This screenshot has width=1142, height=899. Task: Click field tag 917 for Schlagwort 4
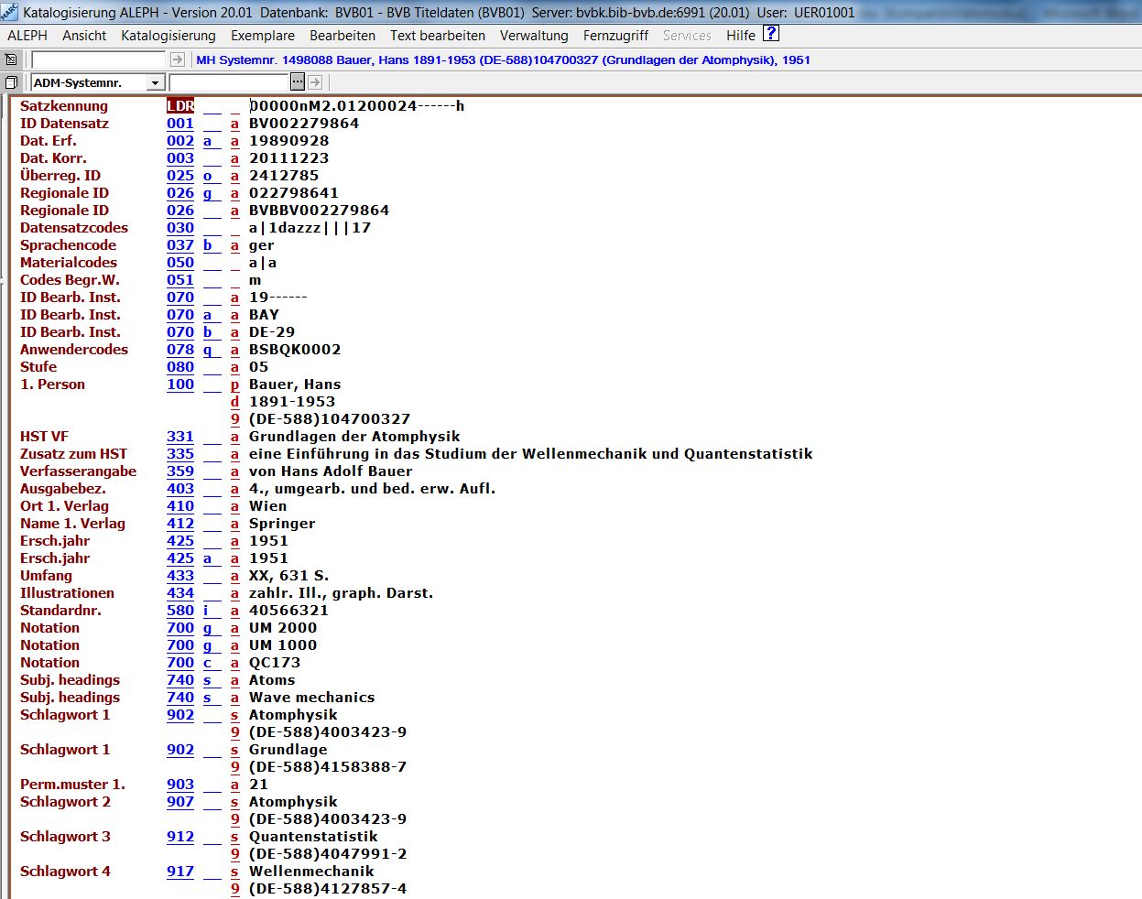tap(180, 872)
